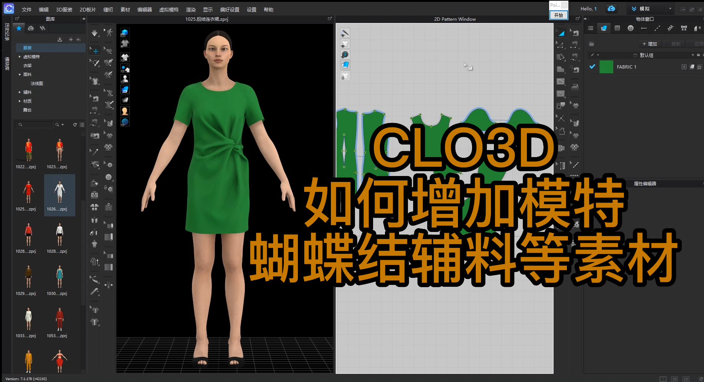Toggle 3D garment display shirt icon
This screenshot has width=704, height=382.
(125, 57)
